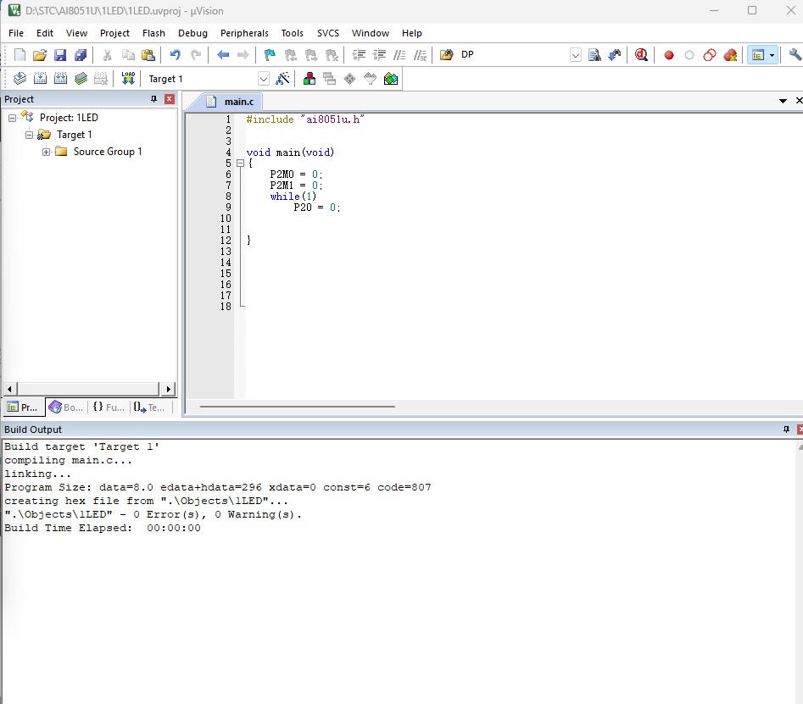Open the Peripherals menu
Viewport: 803px width, 704px height.
244,33
